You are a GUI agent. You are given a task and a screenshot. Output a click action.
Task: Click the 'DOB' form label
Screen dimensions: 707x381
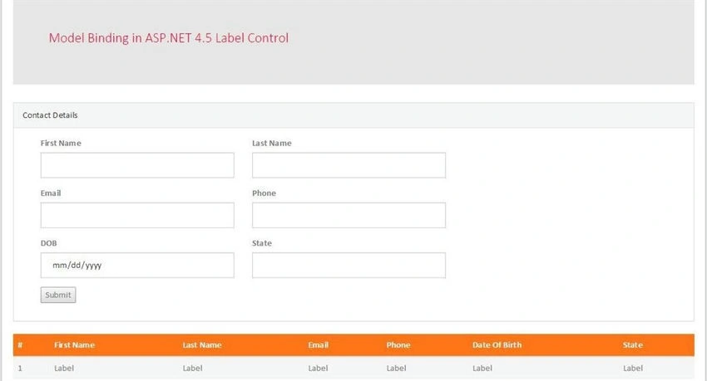click(x=49, y=243)
